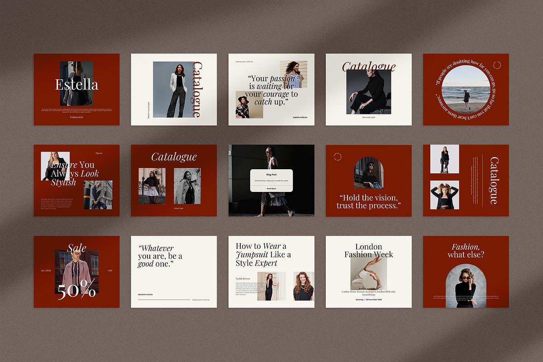
Task: Click the 'Saturday / 28 November 2020' date
Action: 368,300
